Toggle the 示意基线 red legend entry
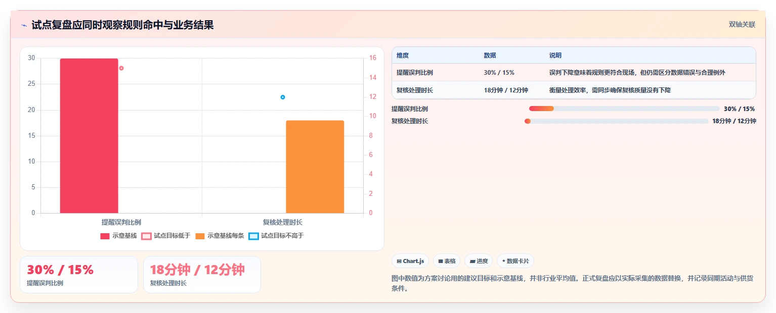Viewport: 776px width, 313px height. coord(118,236)
